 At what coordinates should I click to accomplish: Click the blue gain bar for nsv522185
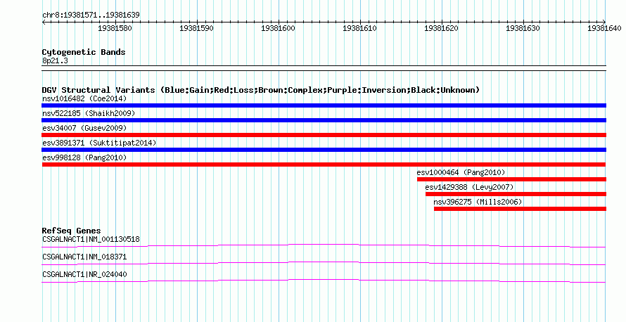[x=324, y=120]
